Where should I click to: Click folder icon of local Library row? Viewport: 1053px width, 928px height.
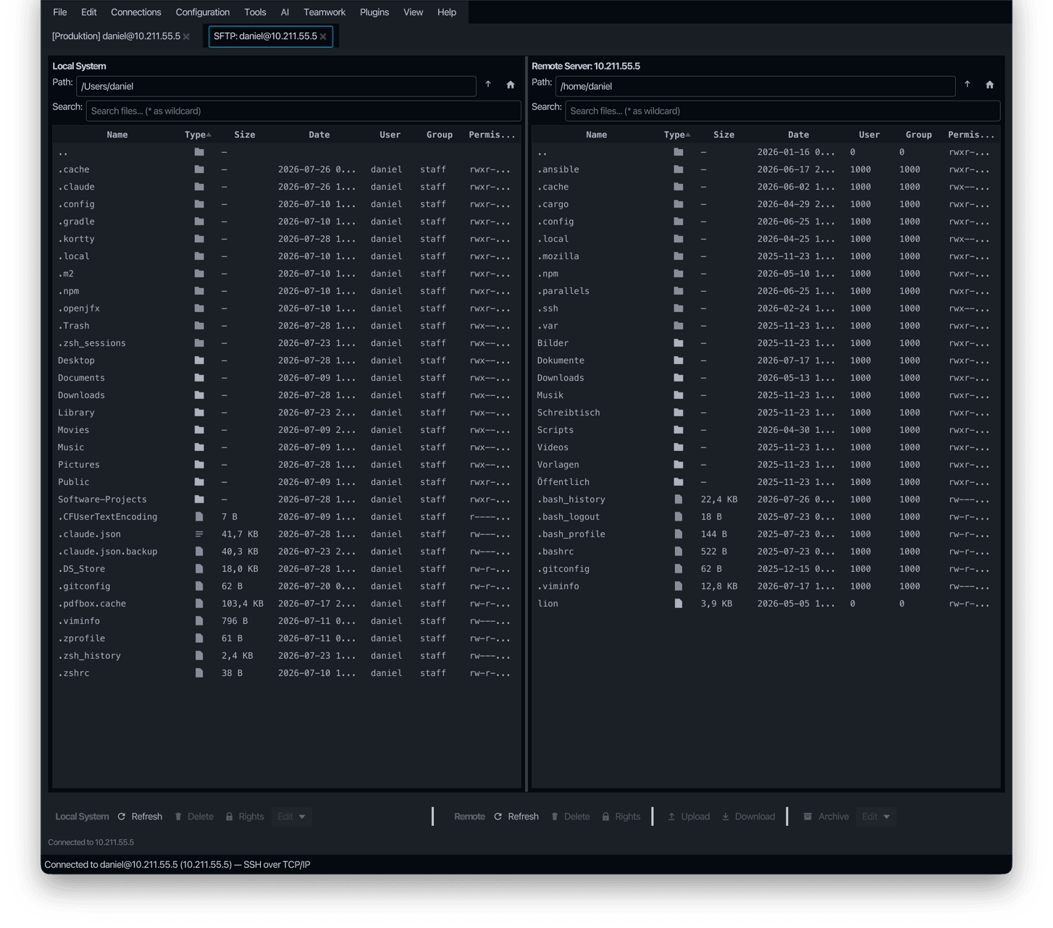(199, 413)
